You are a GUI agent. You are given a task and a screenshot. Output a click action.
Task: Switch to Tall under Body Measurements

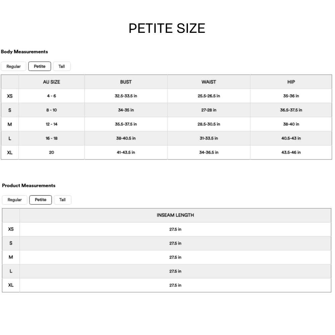point(62,66)
